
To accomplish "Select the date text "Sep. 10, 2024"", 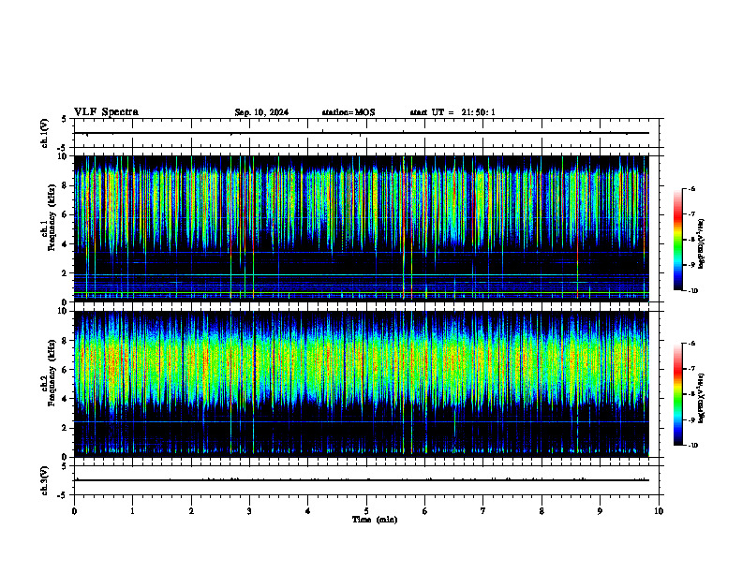I will pyautogui.click(x=261, y=112).
